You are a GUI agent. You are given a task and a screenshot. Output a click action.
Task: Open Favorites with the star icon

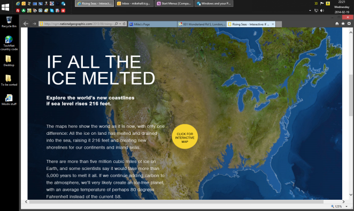(343, 23)
